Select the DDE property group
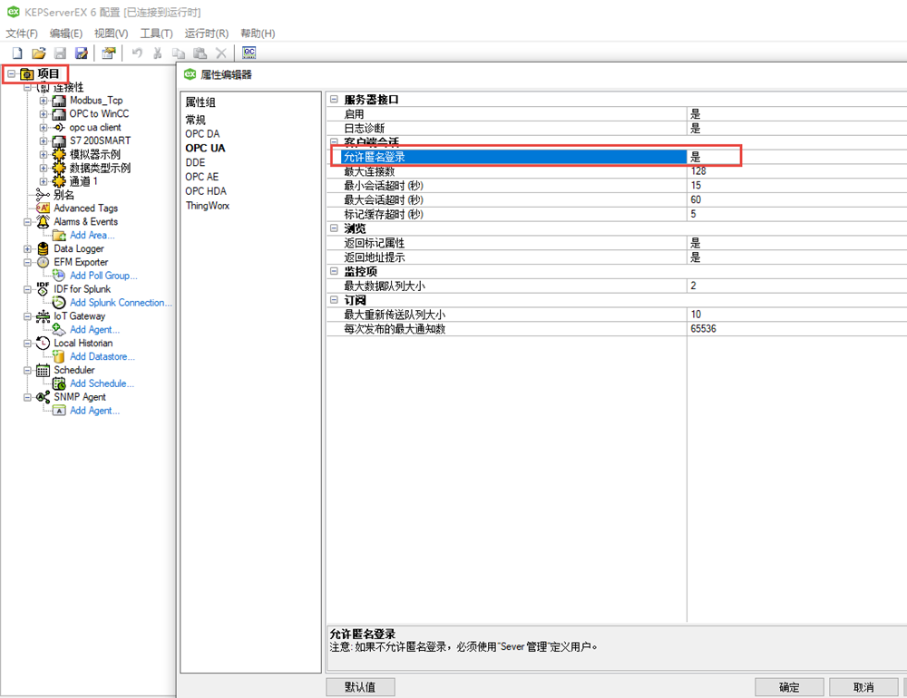 (x=195, y=162)
